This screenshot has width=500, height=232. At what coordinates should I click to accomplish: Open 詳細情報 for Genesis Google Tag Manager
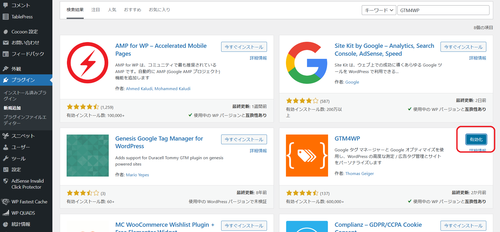coord(258,151)
